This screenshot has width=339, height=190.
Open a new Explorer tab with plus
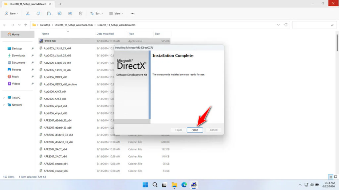click(60, 4)
